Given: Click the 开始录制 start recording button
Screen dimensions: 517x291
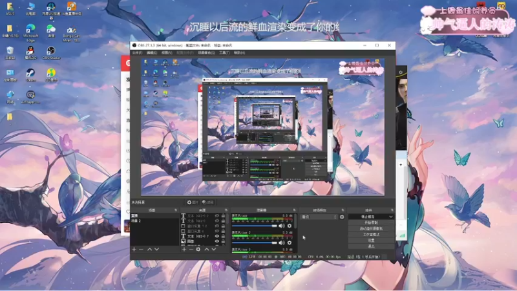Looking at the screenshot, I should pos(371,222).
